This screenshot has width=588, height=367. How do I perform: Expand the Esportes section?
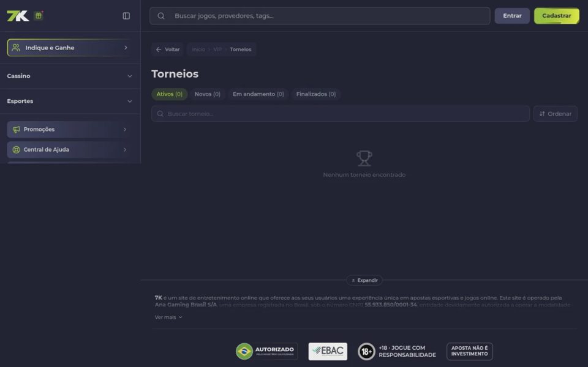[70, 101]
